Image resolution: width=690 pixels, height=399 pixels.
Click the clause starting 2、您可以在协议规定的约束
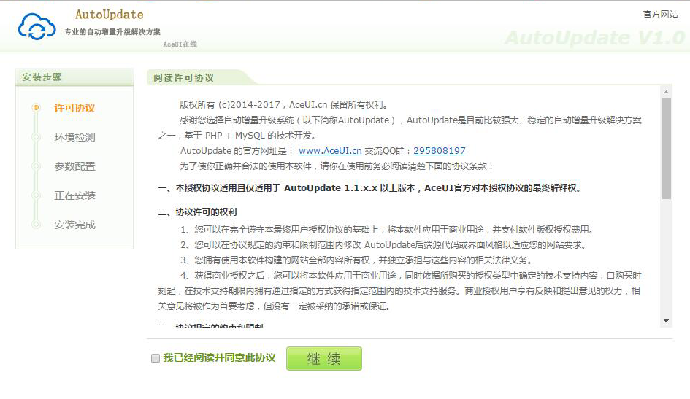[x=384, y=245]
